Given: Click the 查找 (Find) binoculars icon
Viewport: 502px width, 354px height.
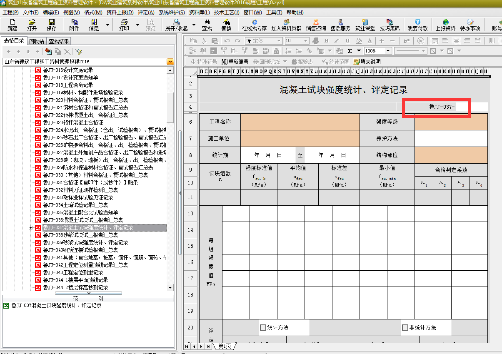Looking at the screenshot, I should pos(207,25).
